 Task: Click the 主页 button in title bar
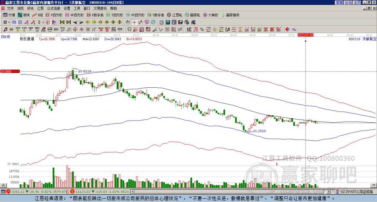coord(357,3)
